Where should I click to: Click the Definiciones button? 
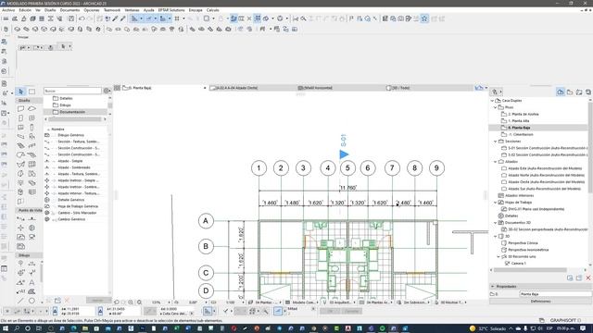540,302
